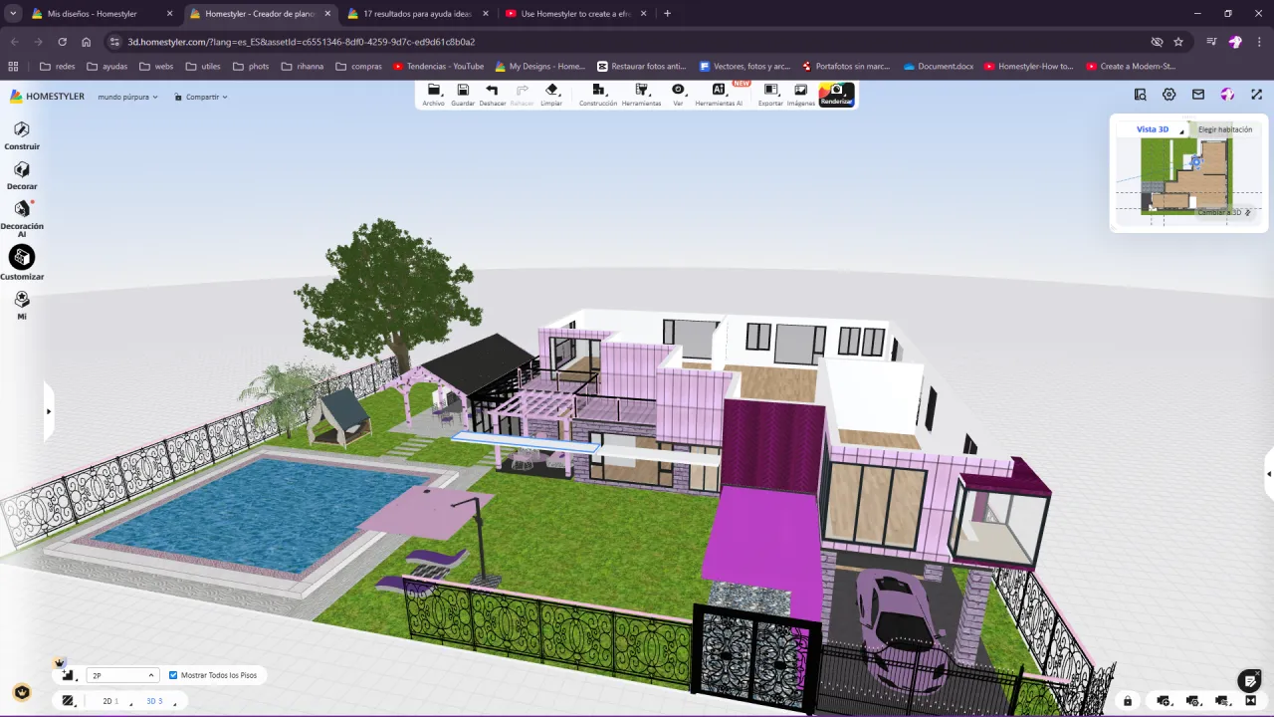
Task: Select the Customizar tool
Action: click(22, 263)
